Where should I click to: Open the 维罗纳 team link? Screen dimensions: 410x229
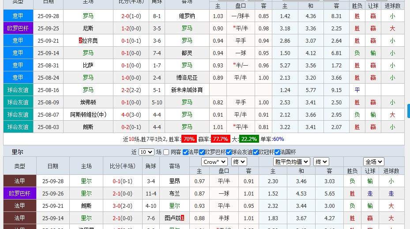187,16
